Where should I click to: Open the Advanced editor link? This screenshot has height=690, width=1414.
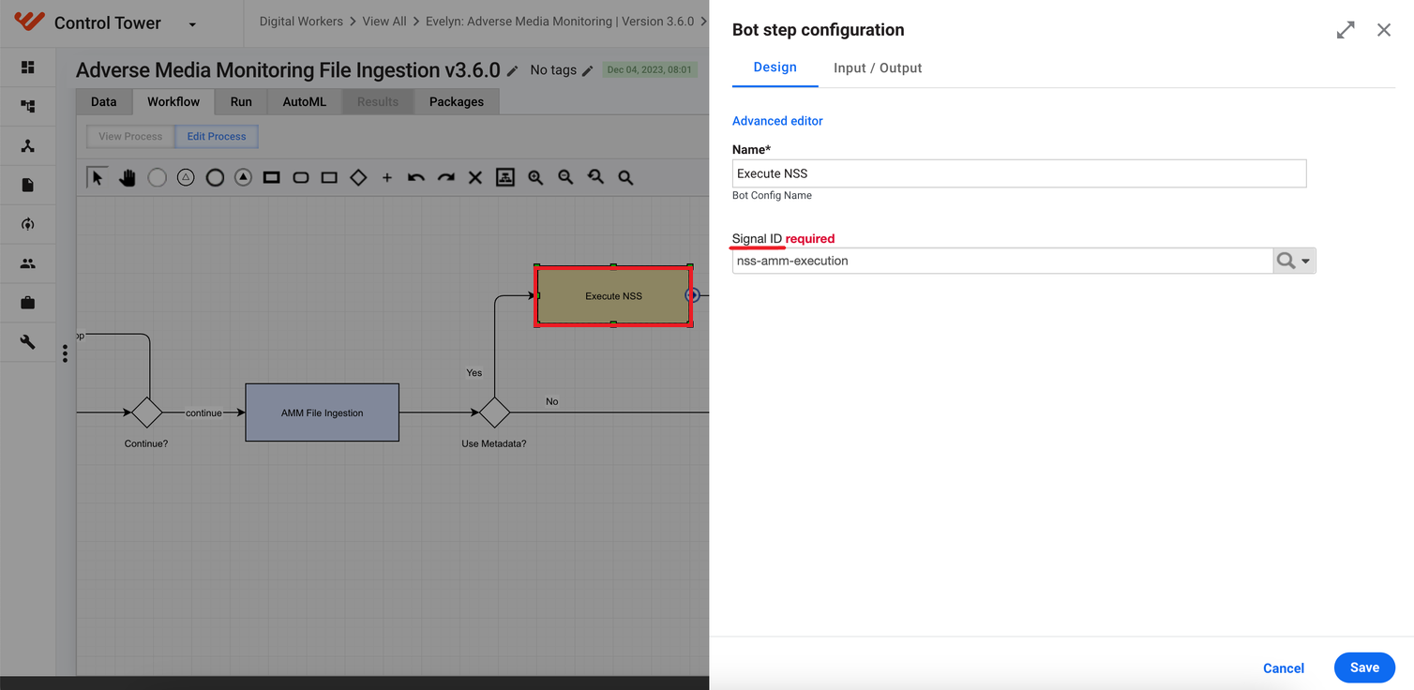pyautogui.click(x=777, y=121)
